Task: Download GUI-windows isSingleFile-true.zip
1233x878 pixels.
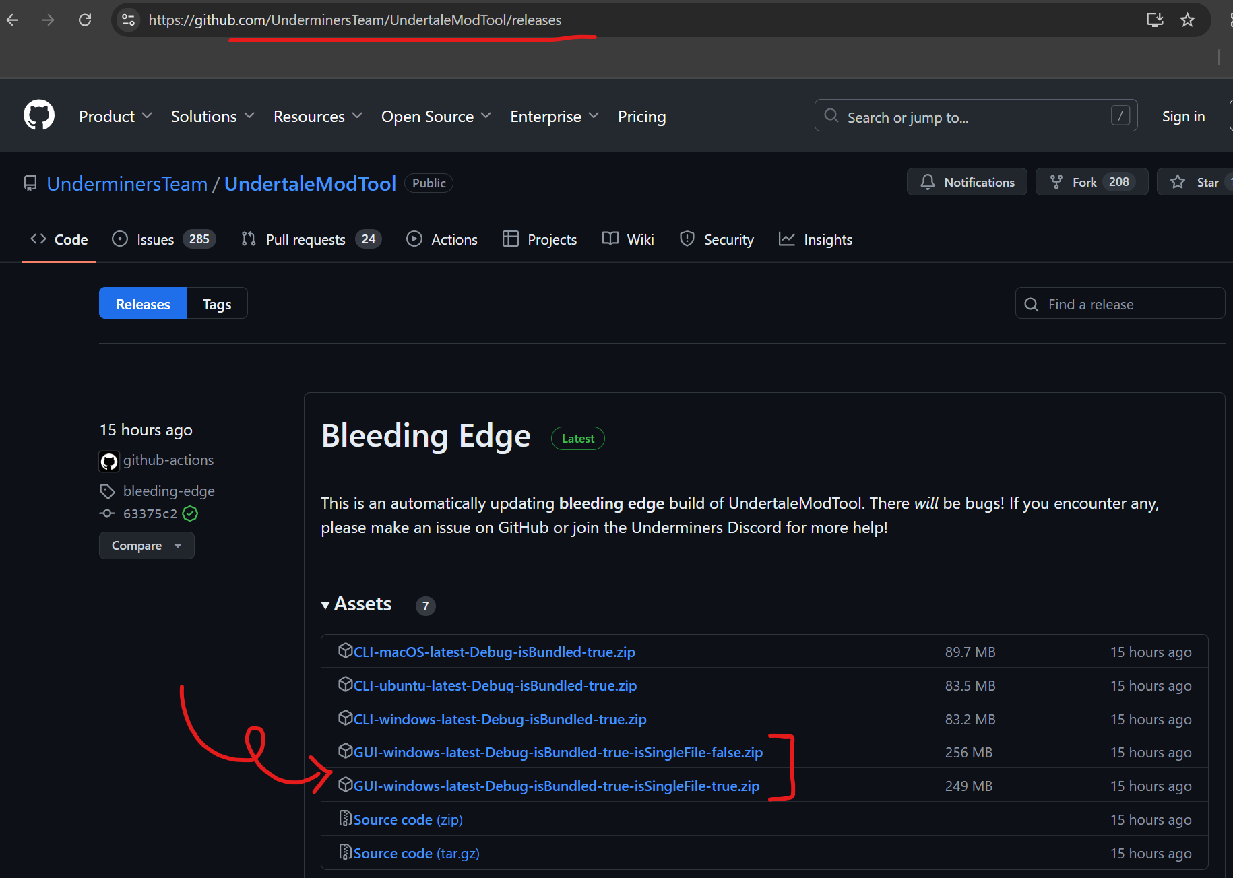Action: 557,786
